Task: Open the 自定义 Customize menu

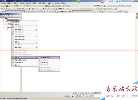Action: click(x=51, y=3)
